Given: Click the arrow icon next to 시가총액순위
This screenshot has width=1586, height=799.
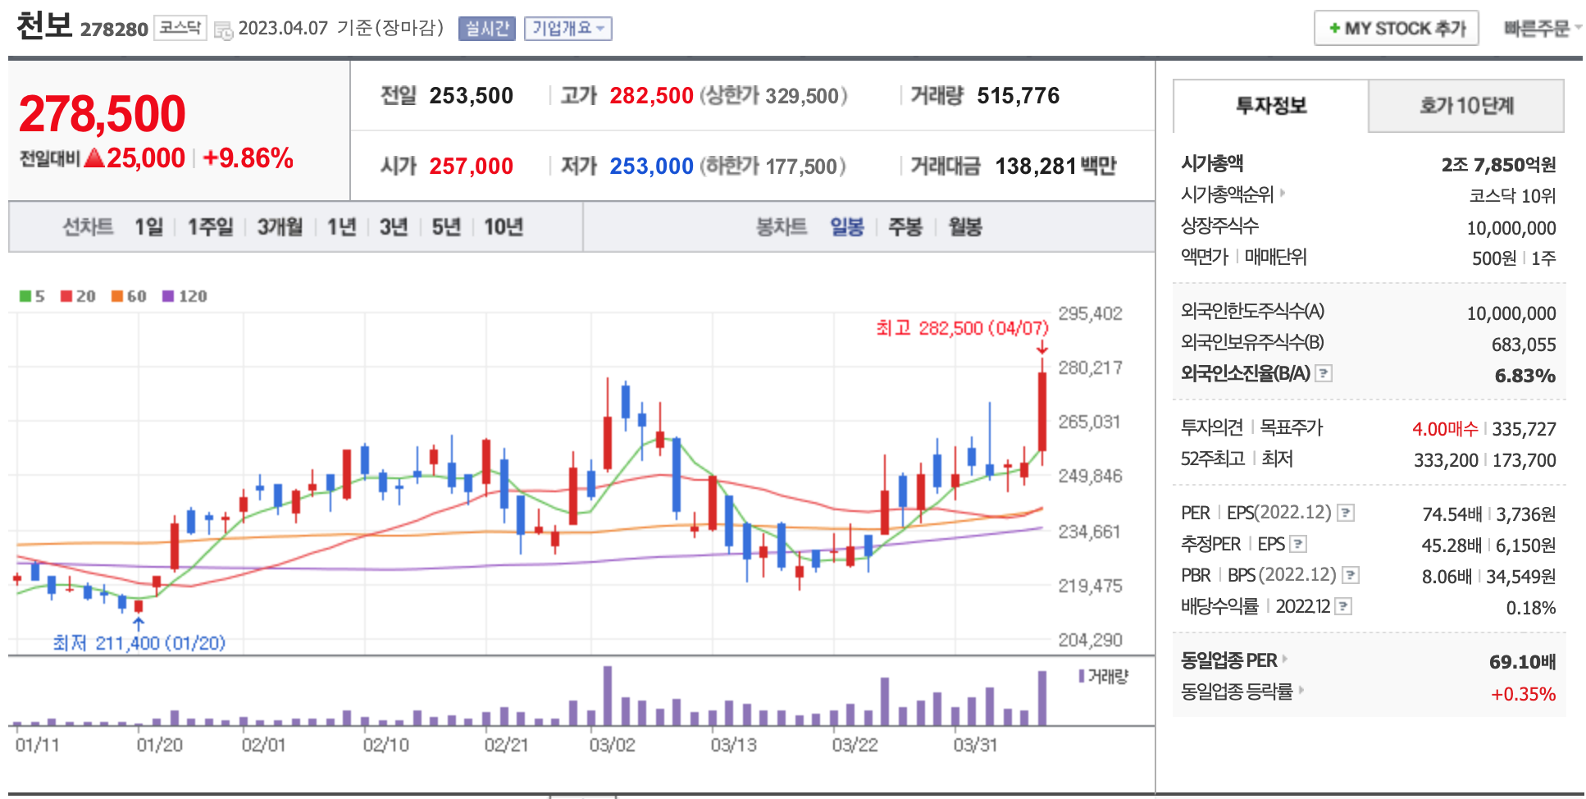Looking at the screenshot, I should tap(1283, 194).
